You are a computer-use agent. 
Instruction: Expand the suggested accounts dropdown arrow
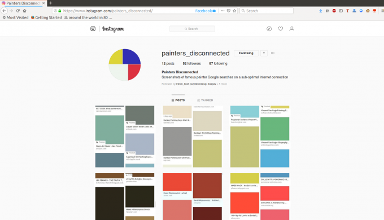(264, 53)
